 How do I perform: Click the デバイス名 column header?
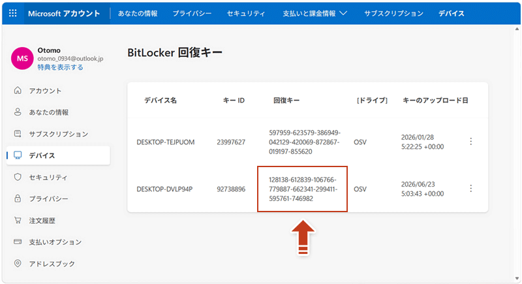(x=161, y=100)
